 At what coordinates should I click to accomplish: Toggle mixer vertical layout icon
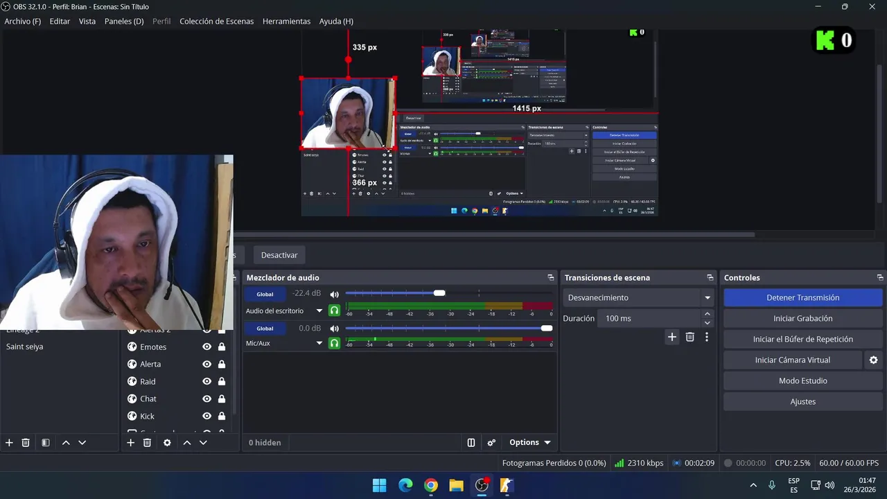tap(471, 442)
